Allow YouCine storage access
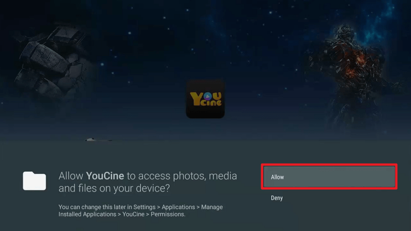Viewport: 411px width, 231px height. pyautogui.click(x=329, y=177)
